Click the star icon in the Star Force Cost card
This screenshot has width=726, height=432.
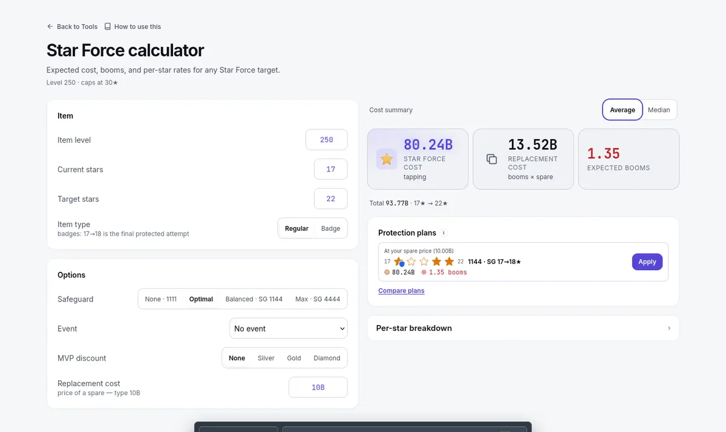[387, 160]
